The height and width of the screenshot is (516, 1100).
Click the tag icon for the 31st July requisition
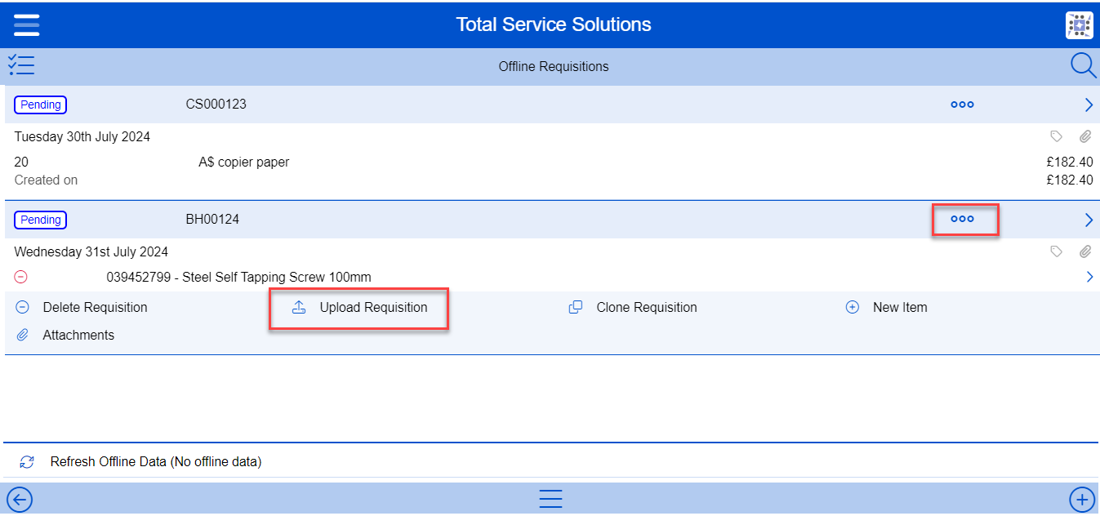[x=1057, y=252]
